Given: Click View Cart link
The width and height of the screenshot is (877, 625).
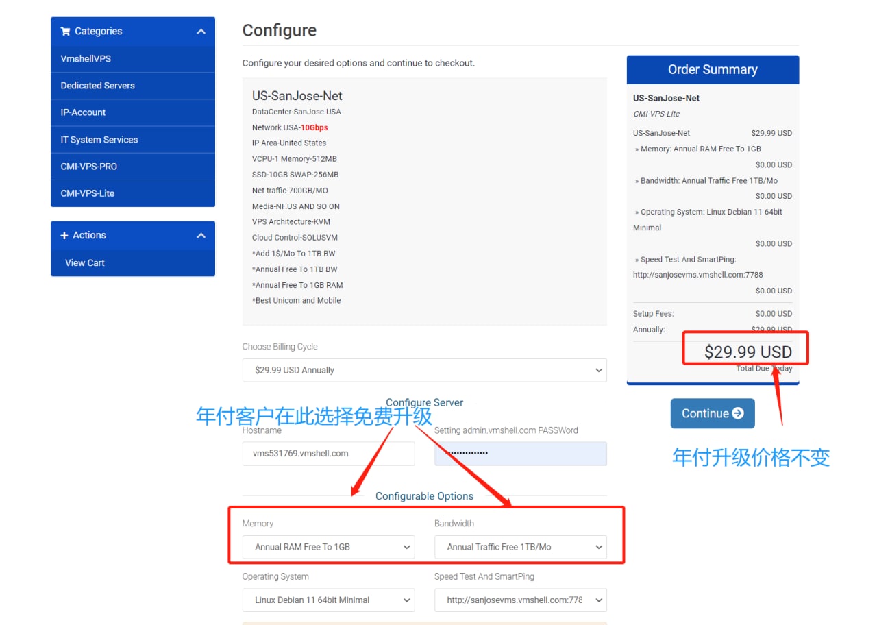Looking at the screenshot, I should pos(85,262).
